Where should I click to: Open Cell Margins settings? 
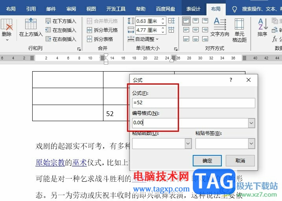(240, 30)
